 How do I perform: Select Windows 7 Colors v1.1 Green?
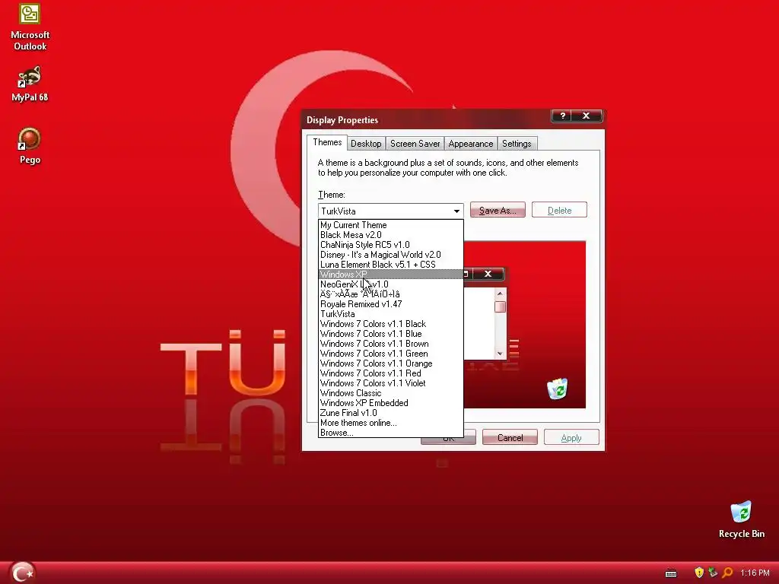pyautogui.click(x=390, y=354)
